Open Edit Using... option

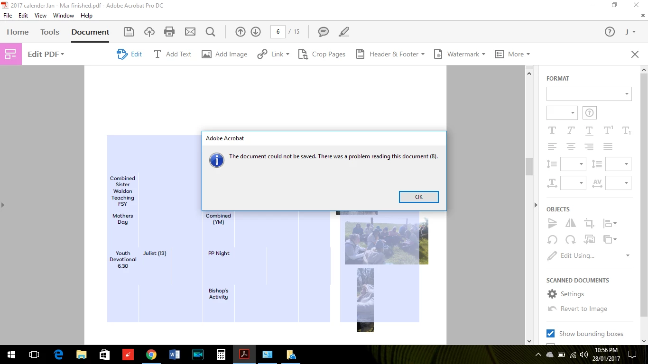588,255
